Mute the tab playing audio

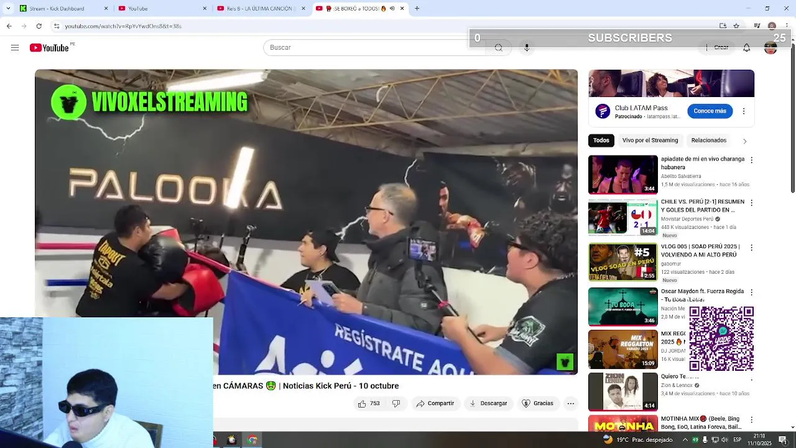[x=392, y=9]
